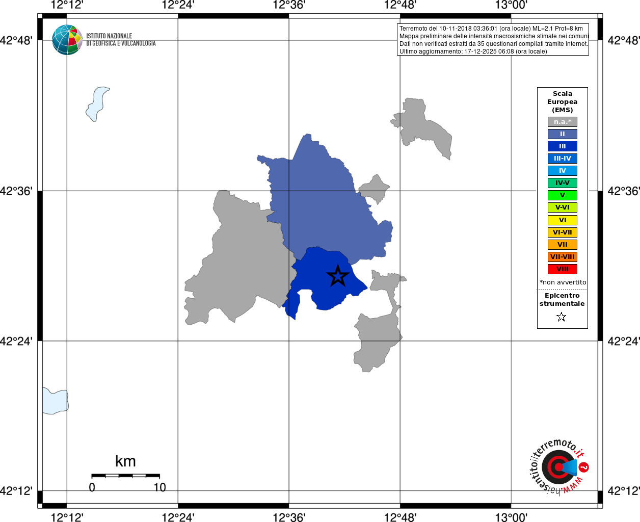This screenshot has height=522, width=640.
Task: Select the IV-V intensity legend swatch
Action: click(563, 183)
